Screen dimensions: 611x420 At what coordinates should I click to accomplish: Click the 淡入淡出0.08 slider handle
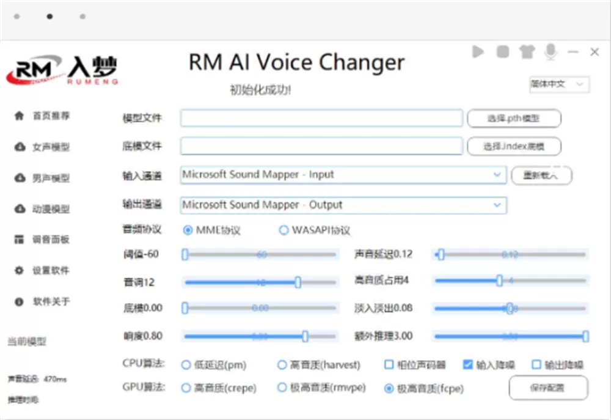[x=510, y=309]
